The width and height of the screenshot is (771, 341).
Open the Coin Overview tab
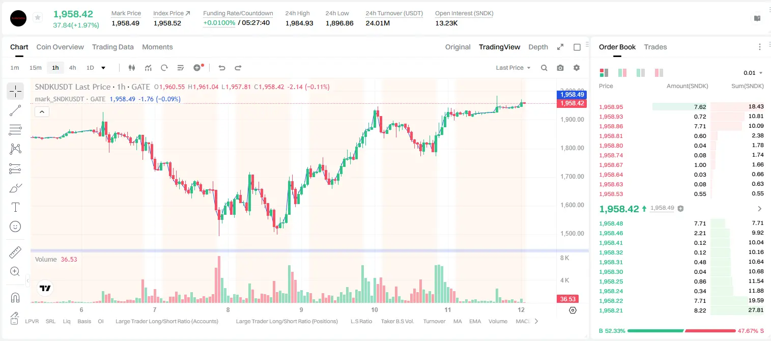(x=60, y=47)
